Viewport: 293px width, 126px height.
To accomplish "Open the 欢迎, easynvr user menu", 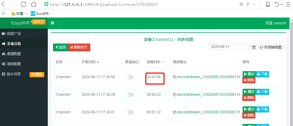I will tap(276, 23).
